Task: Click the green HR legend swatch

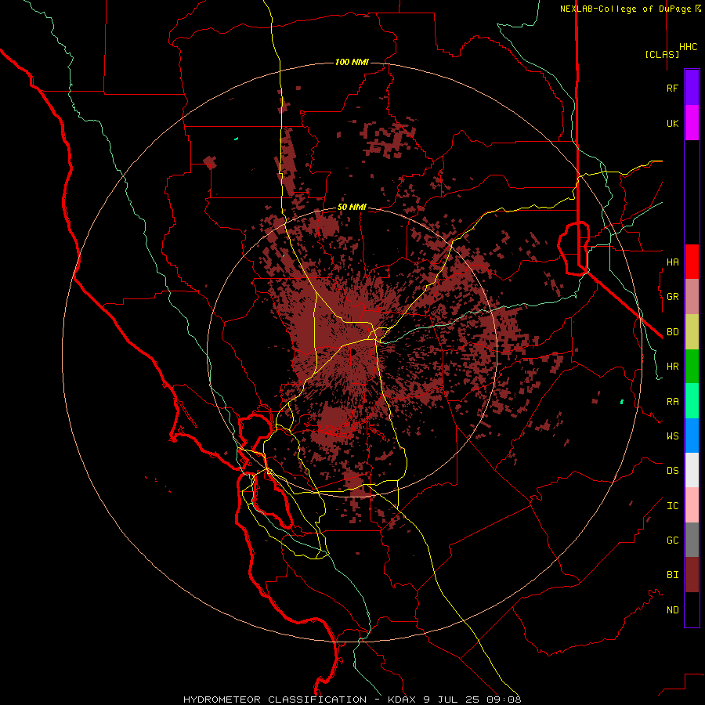Action: click(692, 367)
